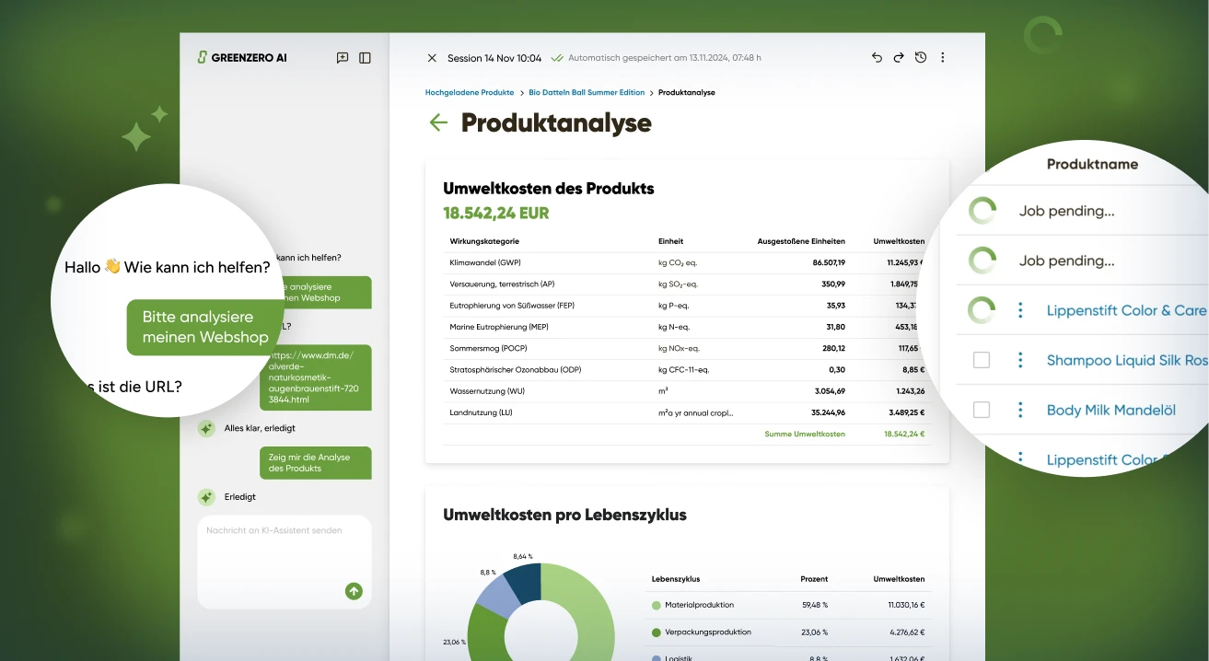Select the Wassernutzung (WU) row

coord(687,391)
